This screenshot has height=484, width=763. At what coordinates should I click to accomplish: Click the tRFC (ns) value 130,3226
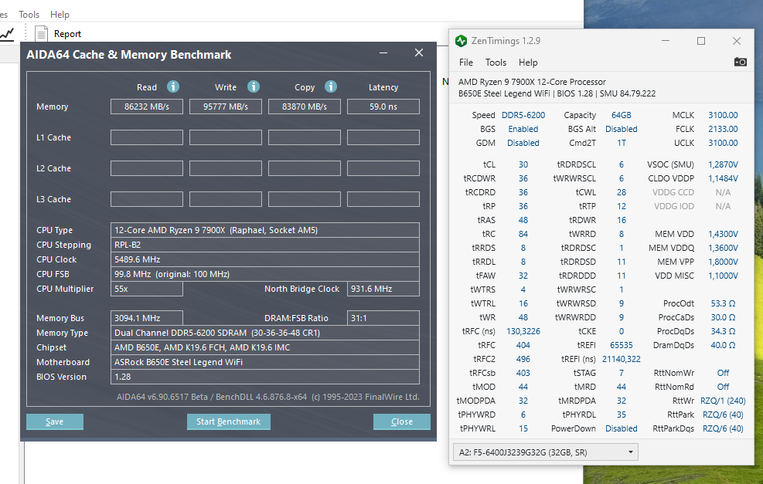pos(523,331)
